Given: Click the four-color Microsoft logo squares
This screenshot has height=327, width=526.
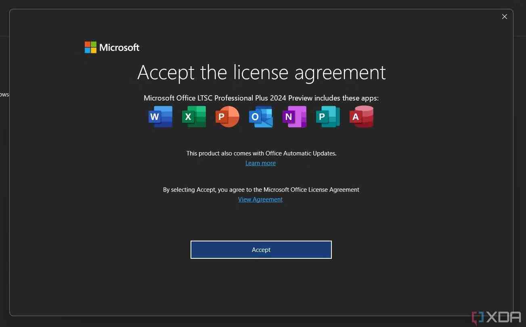Looking at the screenshot, I should (90, 47).
